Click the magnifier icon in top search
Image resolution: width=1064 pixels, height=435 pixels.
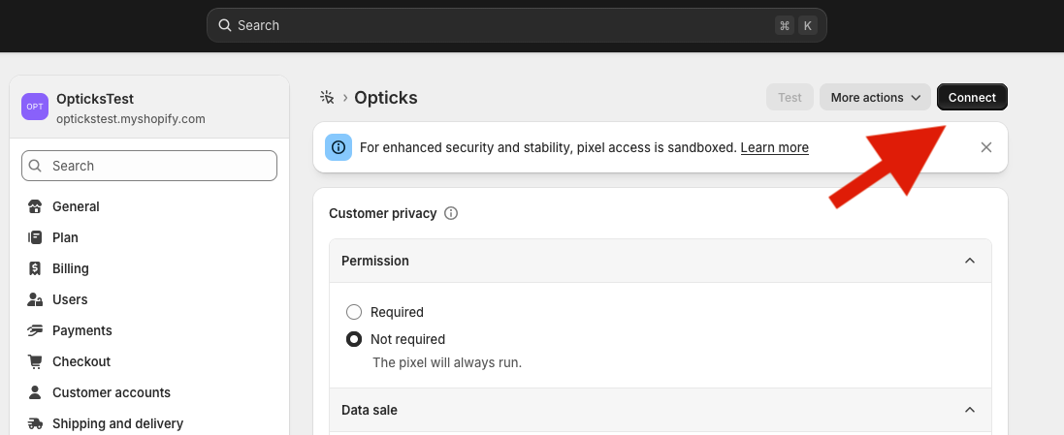225,25
